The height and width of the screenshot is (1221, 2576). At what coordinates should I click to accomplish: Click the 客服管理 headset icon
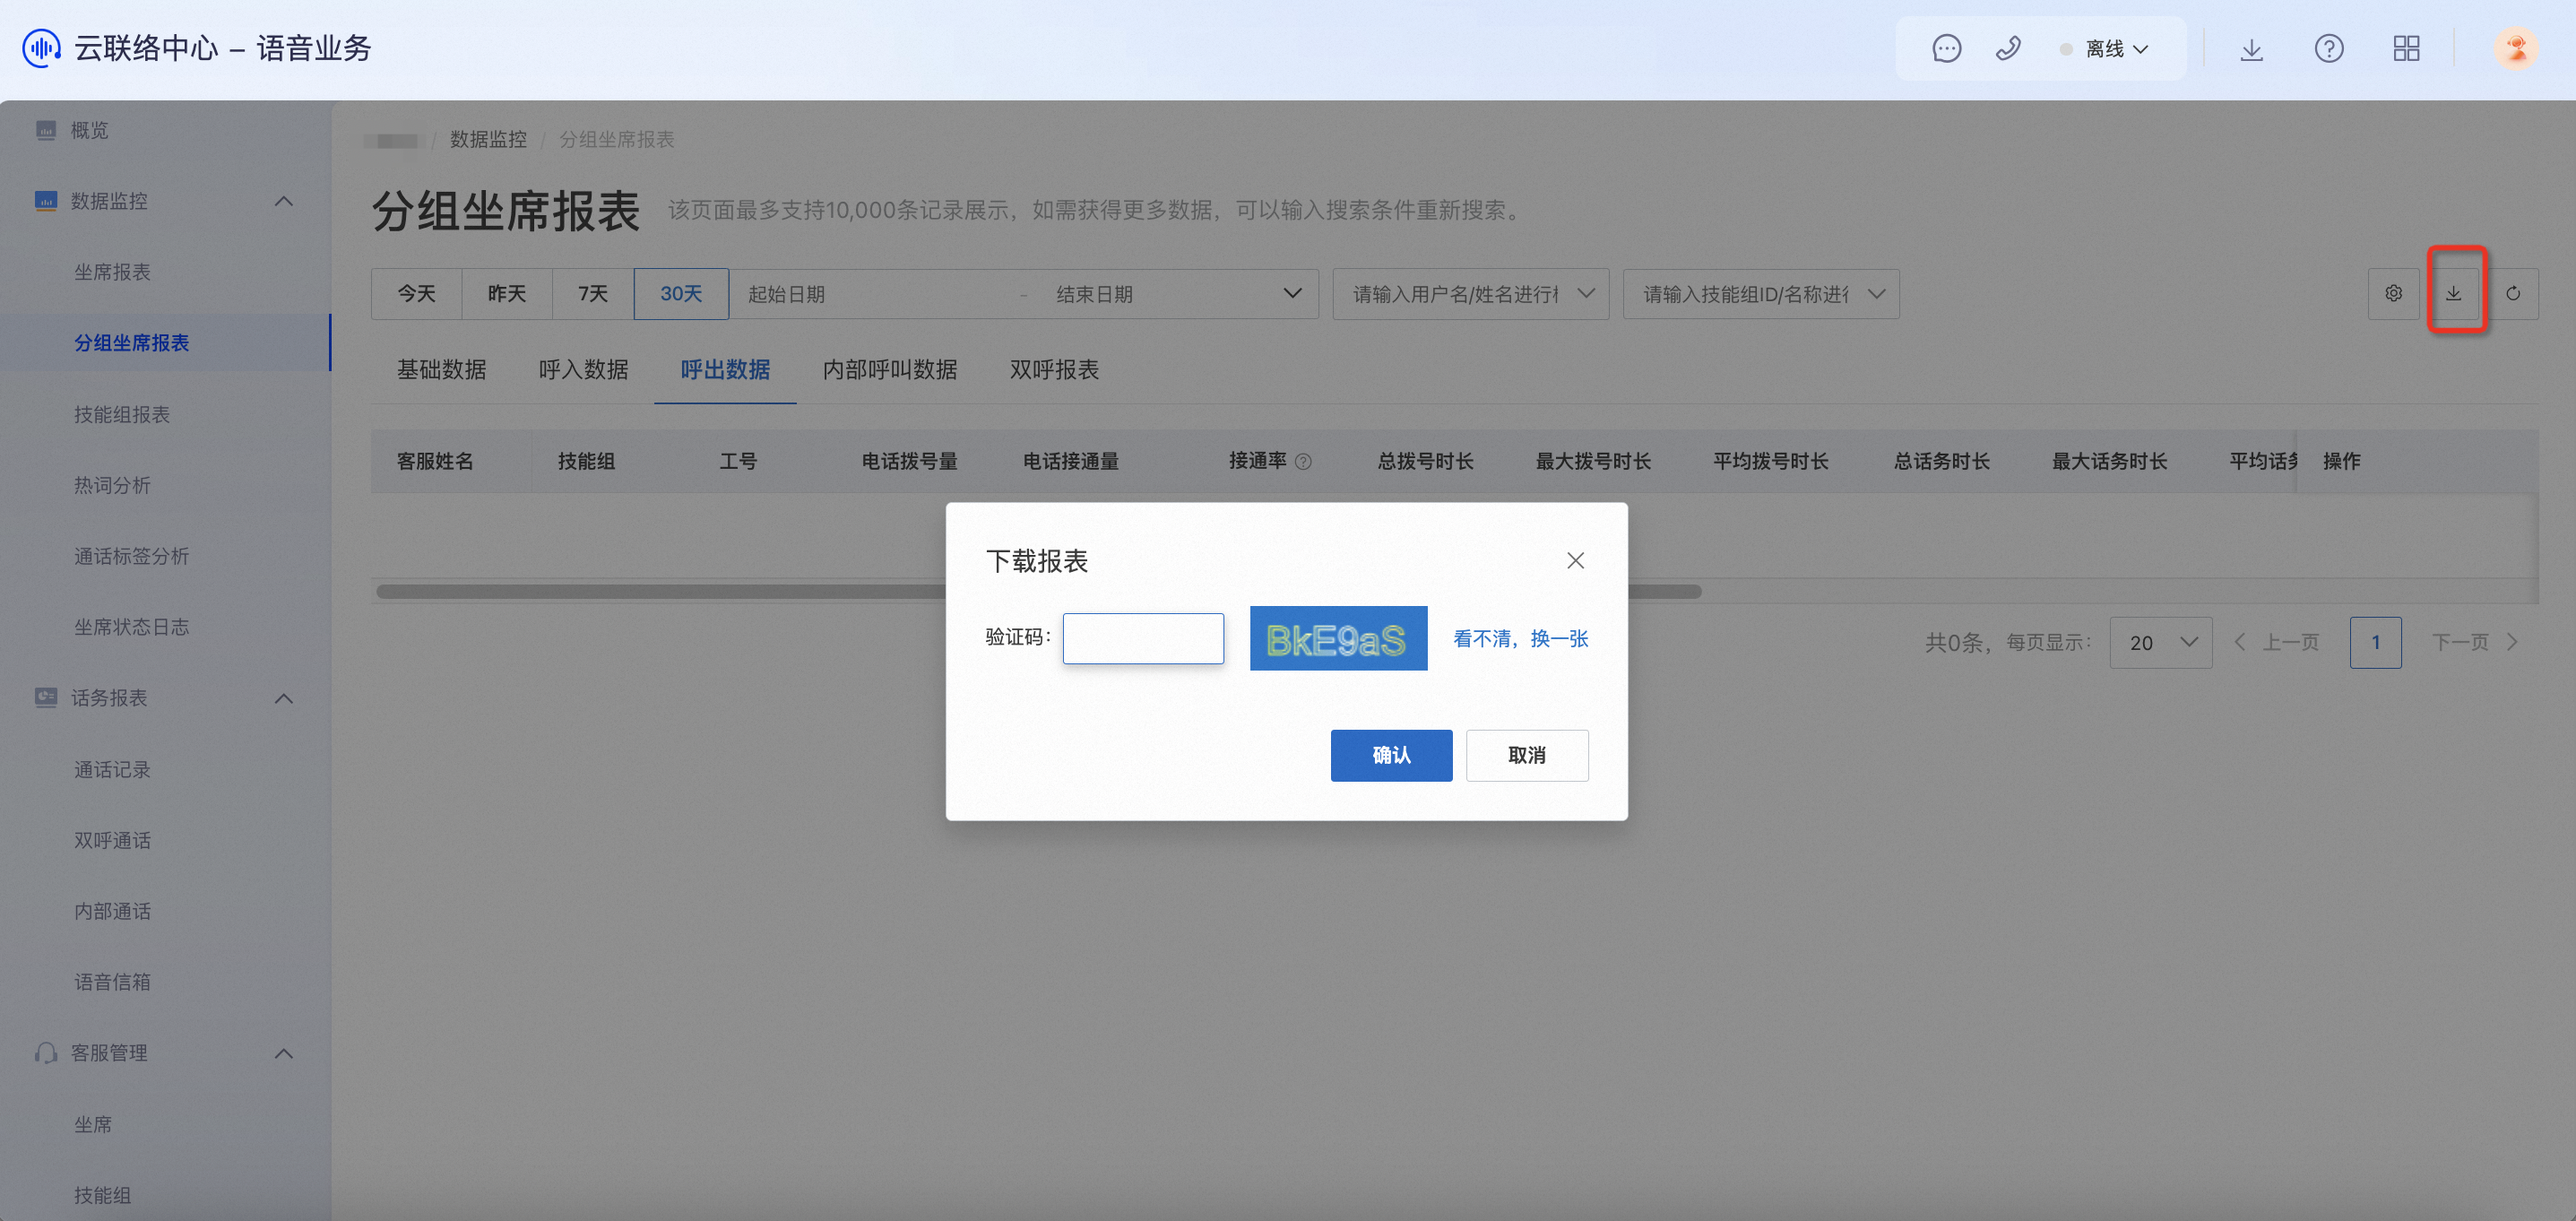(x=46, y=1052)
